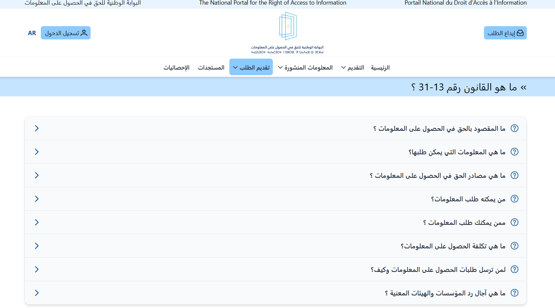
Task: Click the question mark icon beside 'ما هي آجال رد المؤسسات'
Action: 514,293
